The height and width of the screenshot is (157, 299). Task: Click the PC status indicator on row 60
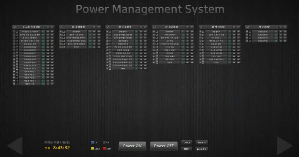click(x=276, y=32)
